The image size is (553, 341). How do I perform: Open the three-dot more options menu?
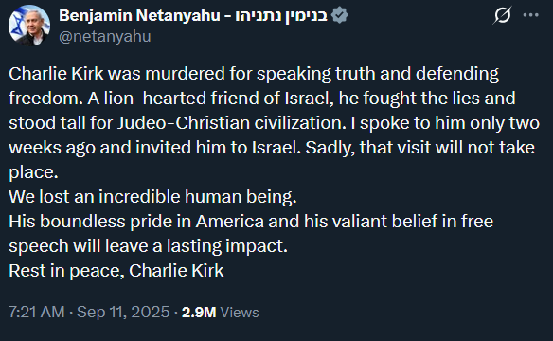(531, 15)
